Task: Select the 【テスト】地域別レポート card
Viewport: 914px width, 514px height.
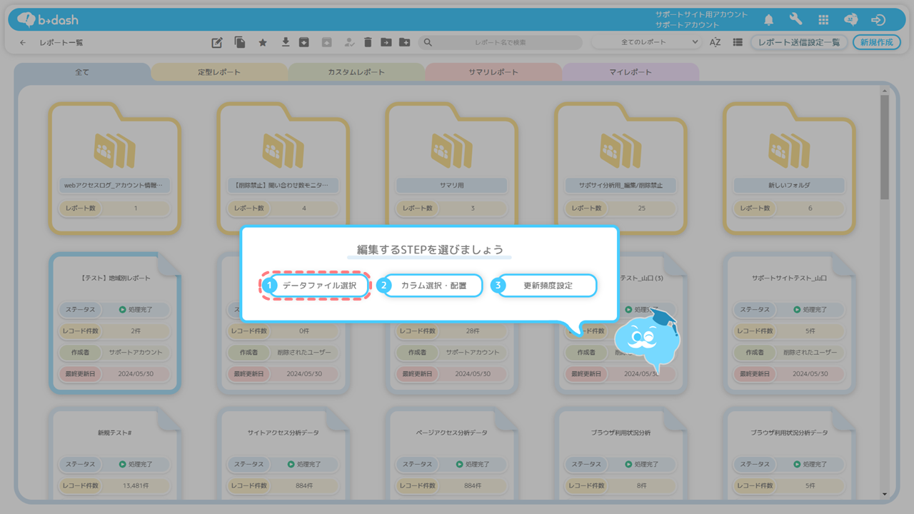Action: coord(114,323)
